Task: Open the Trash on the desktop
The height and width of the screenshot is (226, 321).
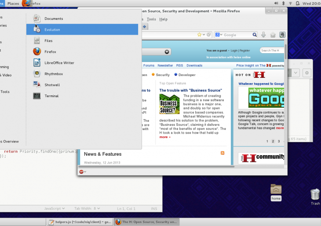Action: pos(315,194)
